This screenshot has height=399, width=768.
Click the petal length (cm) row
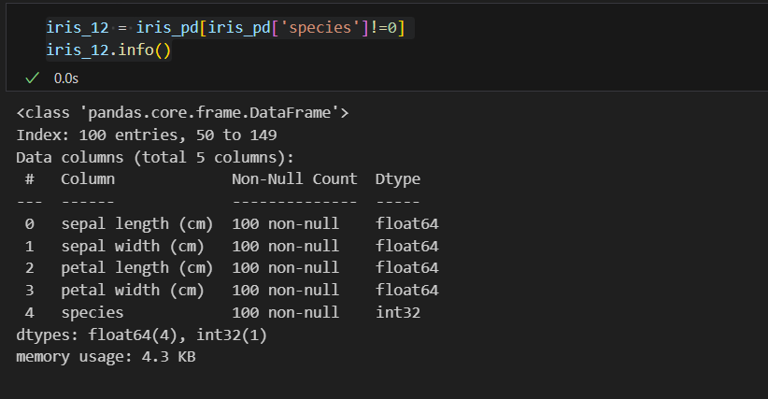pos(227,268)
